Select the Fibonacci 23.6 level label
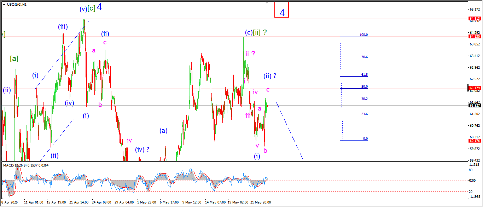483x207 pixels. click(364, 114)
